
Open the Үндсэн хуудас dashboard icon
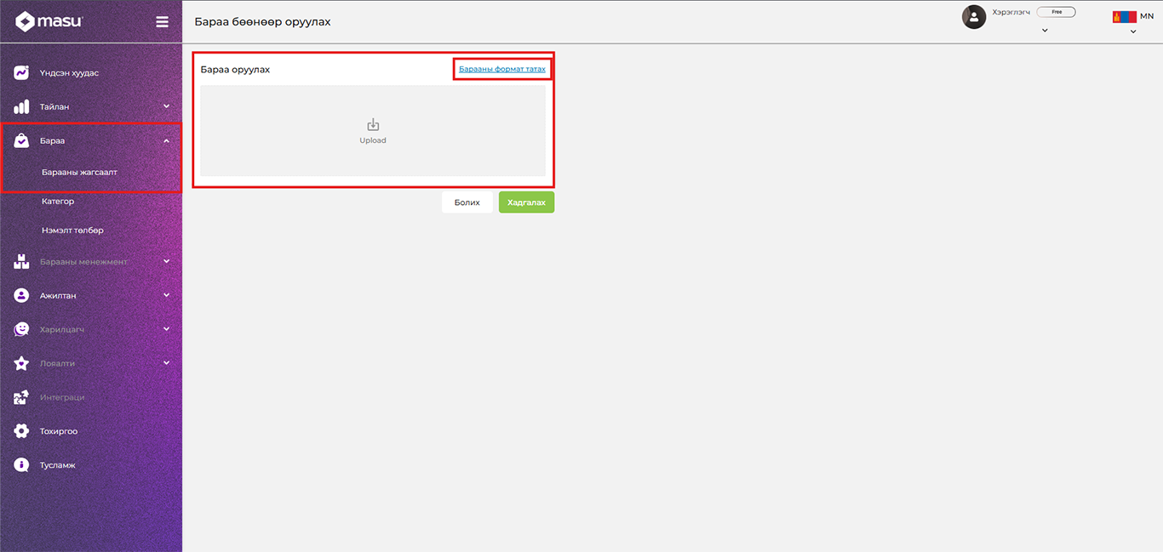[21, 73]
